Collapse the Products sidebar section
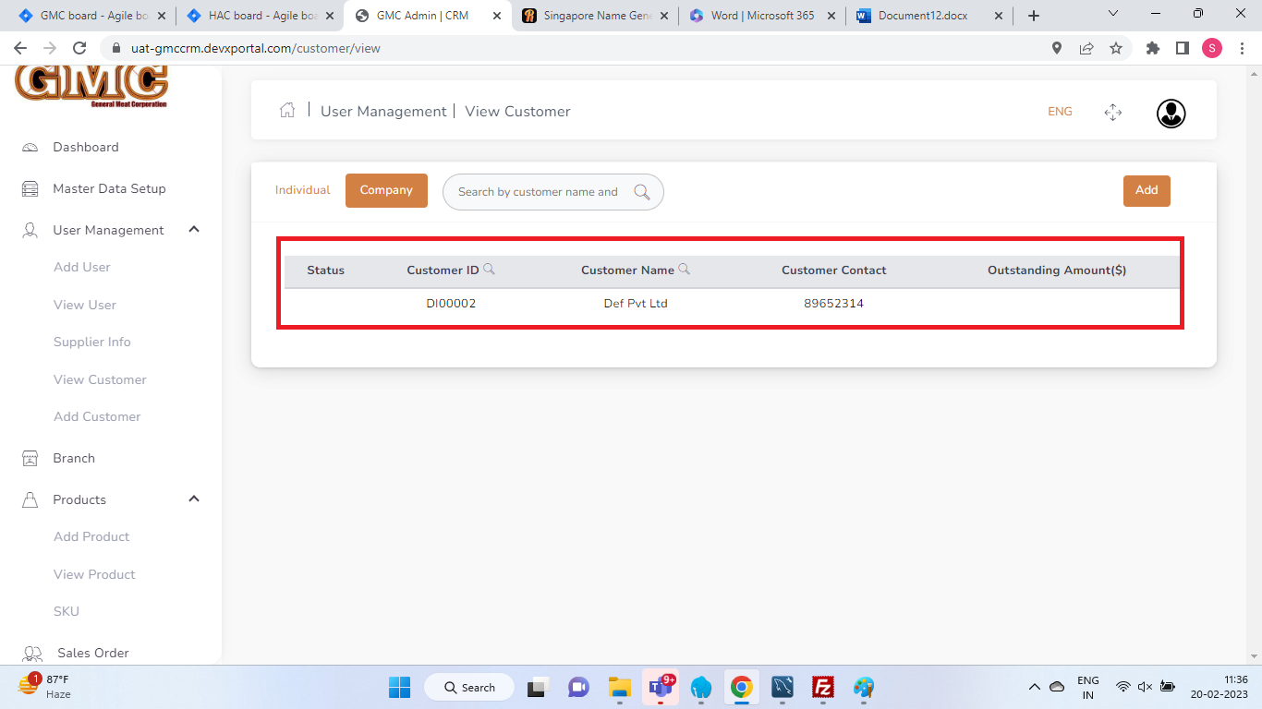The width and height of the screenshot is (1262, 709). coord(194,499)
